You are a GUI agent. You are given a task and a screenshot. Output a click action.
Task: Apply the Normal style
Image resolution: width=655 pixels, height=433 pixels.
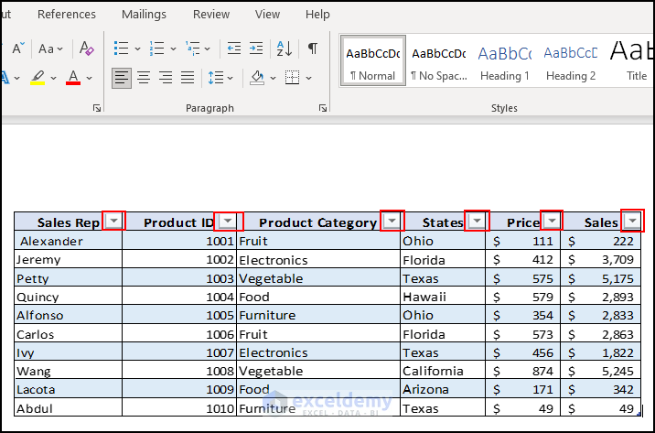(x=373, y=60)
